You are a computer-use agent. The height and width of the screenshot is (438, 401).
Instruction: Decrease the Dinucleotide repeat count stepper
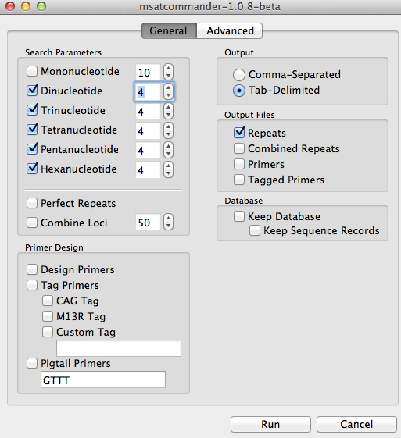(168, 95)
